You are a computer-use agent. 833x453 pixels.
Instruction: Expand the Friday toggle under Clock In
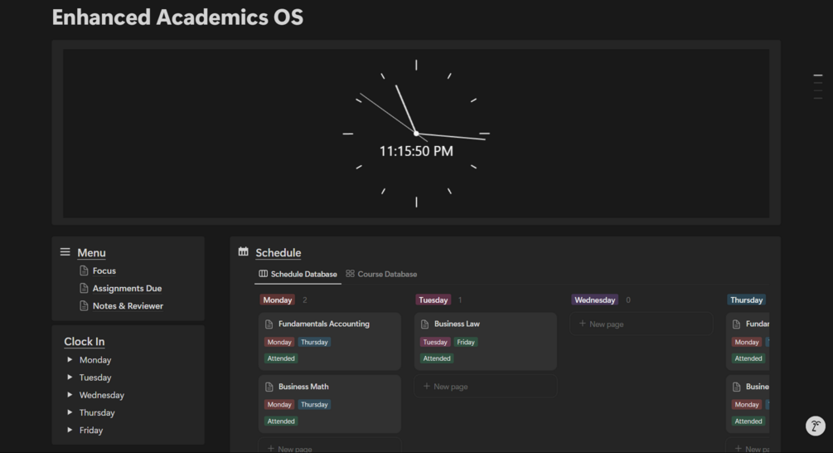coord(70,430)
